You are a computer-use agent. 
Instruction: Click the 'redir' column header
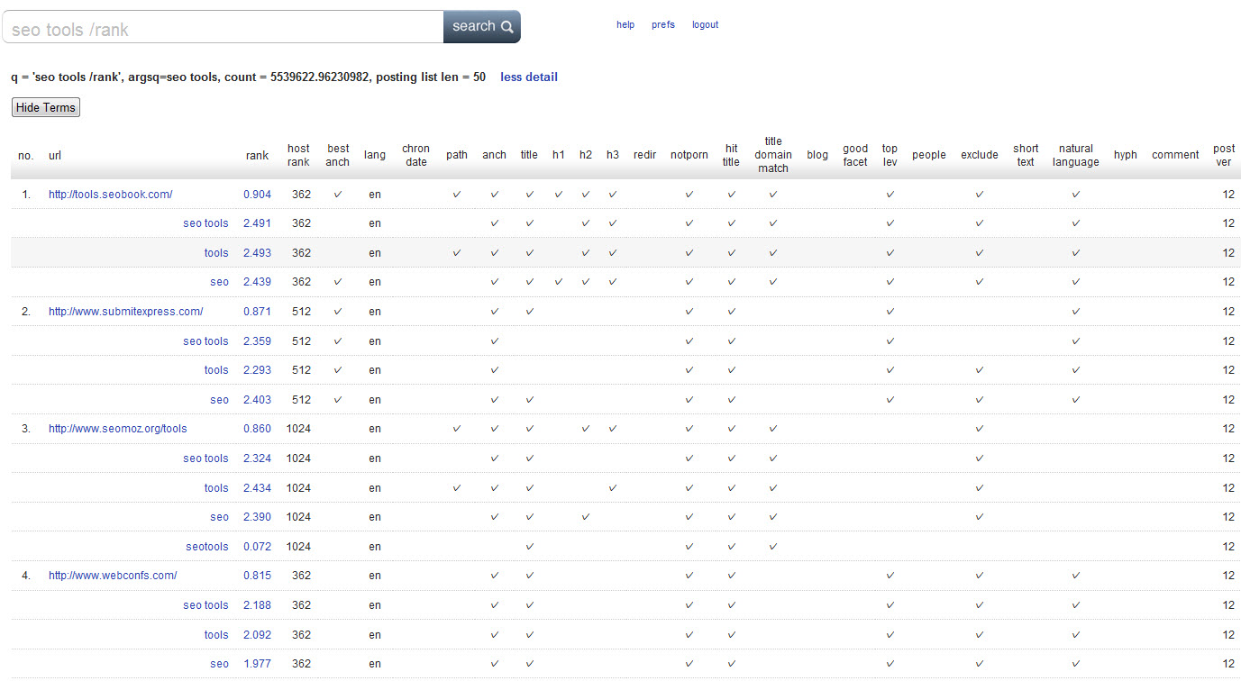(x=644, y=155)
